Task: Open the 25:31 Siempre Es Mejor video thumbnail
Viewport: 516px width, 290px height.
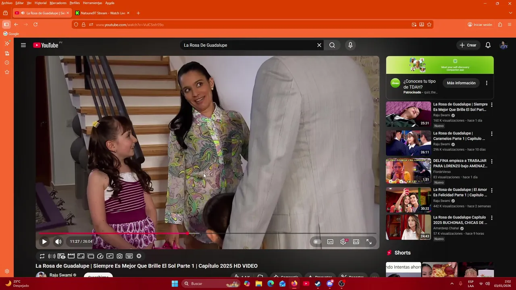Action: click(x=408, y=114)
